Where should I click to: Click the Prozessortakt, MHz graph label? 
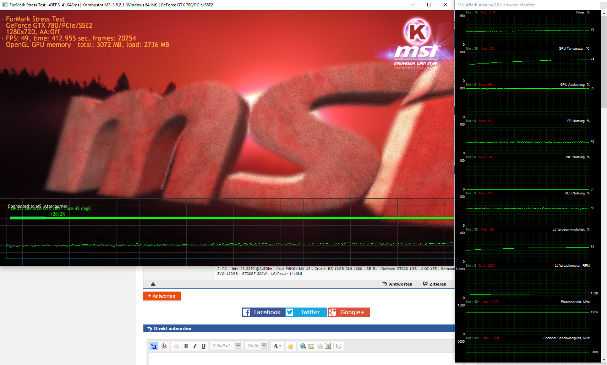tap(575, 302)
